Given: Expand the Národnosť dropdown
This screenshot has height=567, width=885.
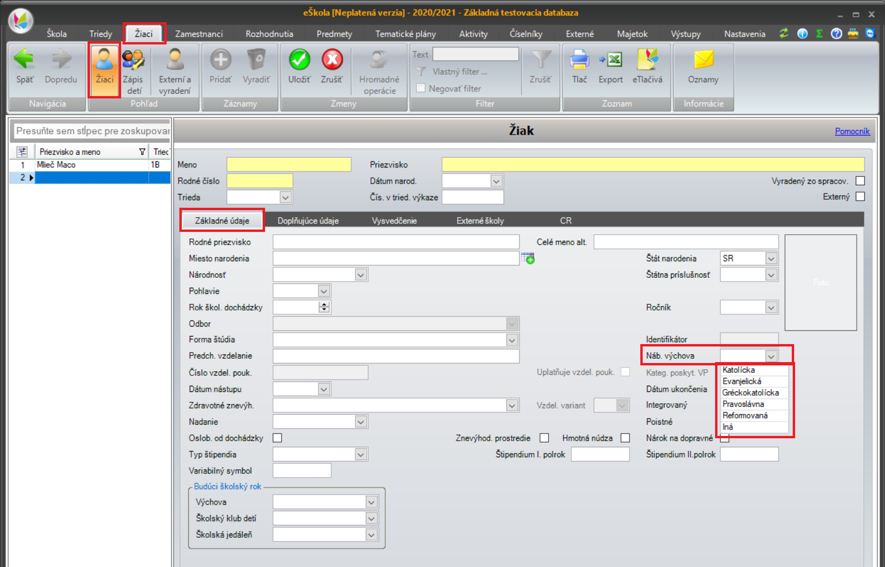Looking at the screenshot, I should [x=361, y=275].
